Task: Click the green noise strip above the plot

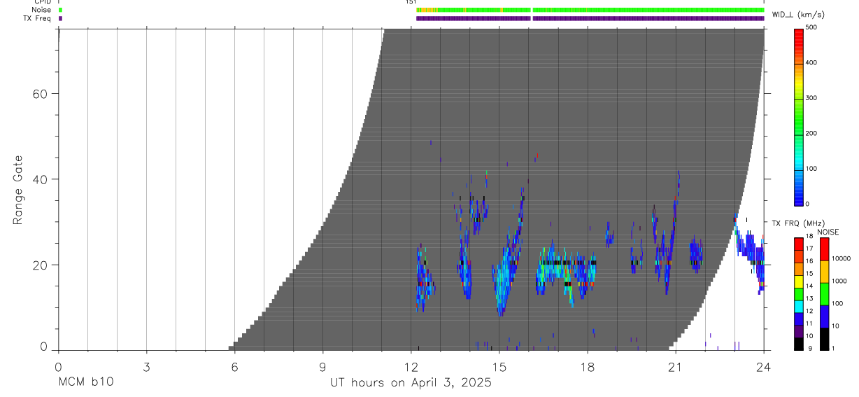Action: (x=590, y=10)
